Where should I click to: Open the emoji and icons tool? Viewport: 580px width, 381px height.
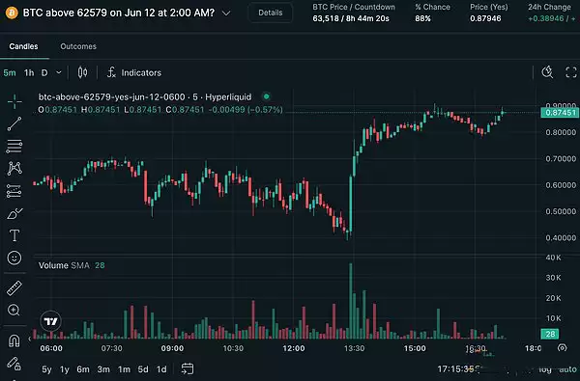coord(14,258)
